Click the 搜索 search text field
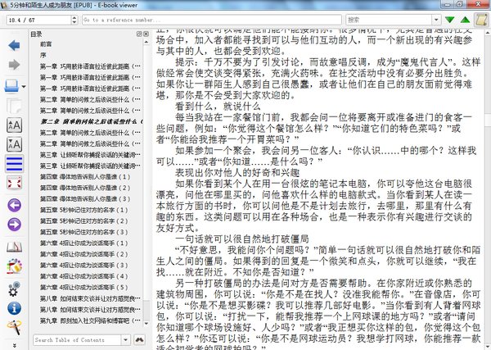Image resolution: width=491 pixels, height=350 pixels. click(x=389, y=20)
